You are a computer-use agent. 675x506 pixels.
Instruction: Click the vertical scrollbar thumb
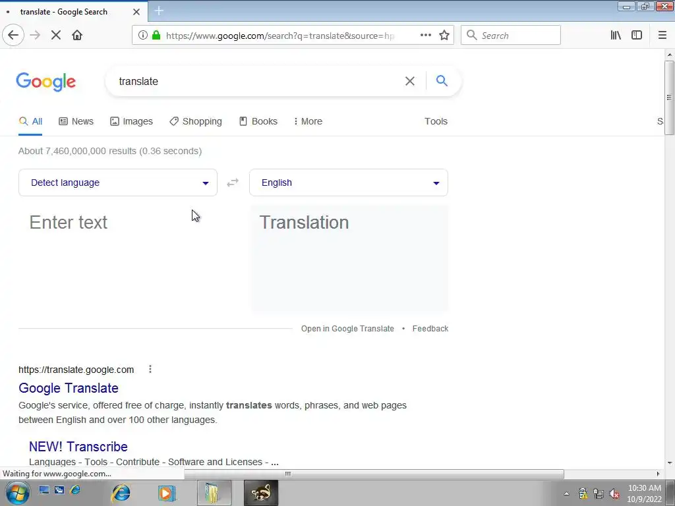pyautogui.click(x=669, y=98)
